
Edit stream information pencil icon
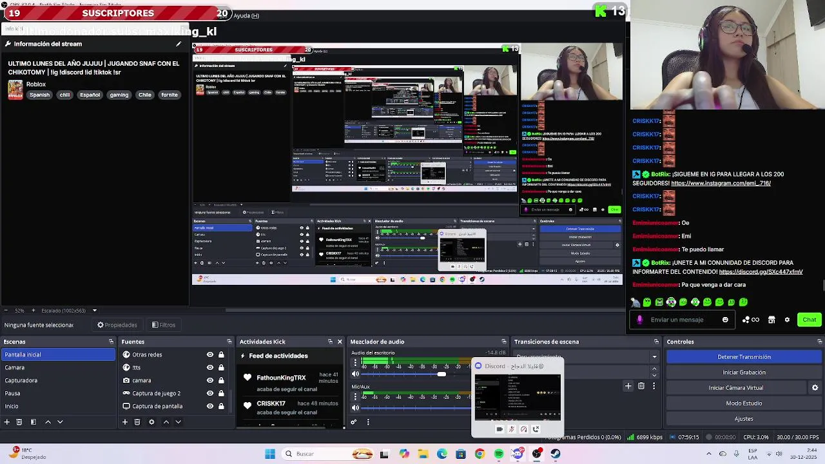179,44
